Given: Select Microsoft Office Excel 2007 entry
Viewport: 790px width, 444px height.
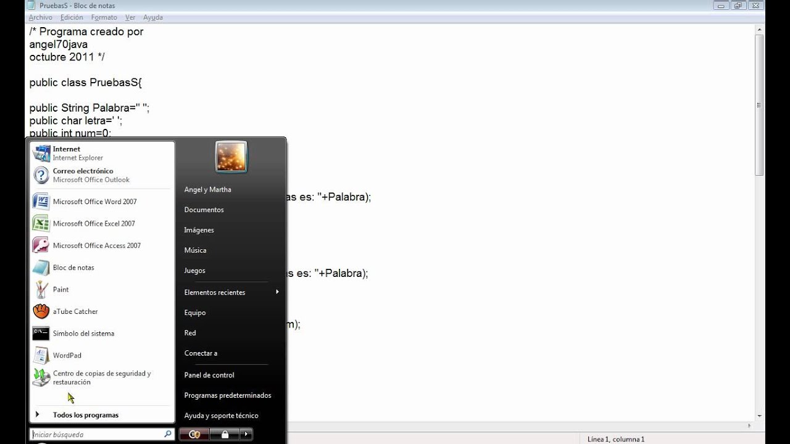Looking at the screenshot, I should click(x=94, y=223).
